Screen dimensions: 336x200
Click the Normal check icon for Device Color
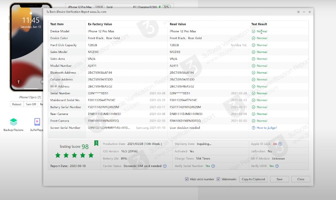coord(254,38)
